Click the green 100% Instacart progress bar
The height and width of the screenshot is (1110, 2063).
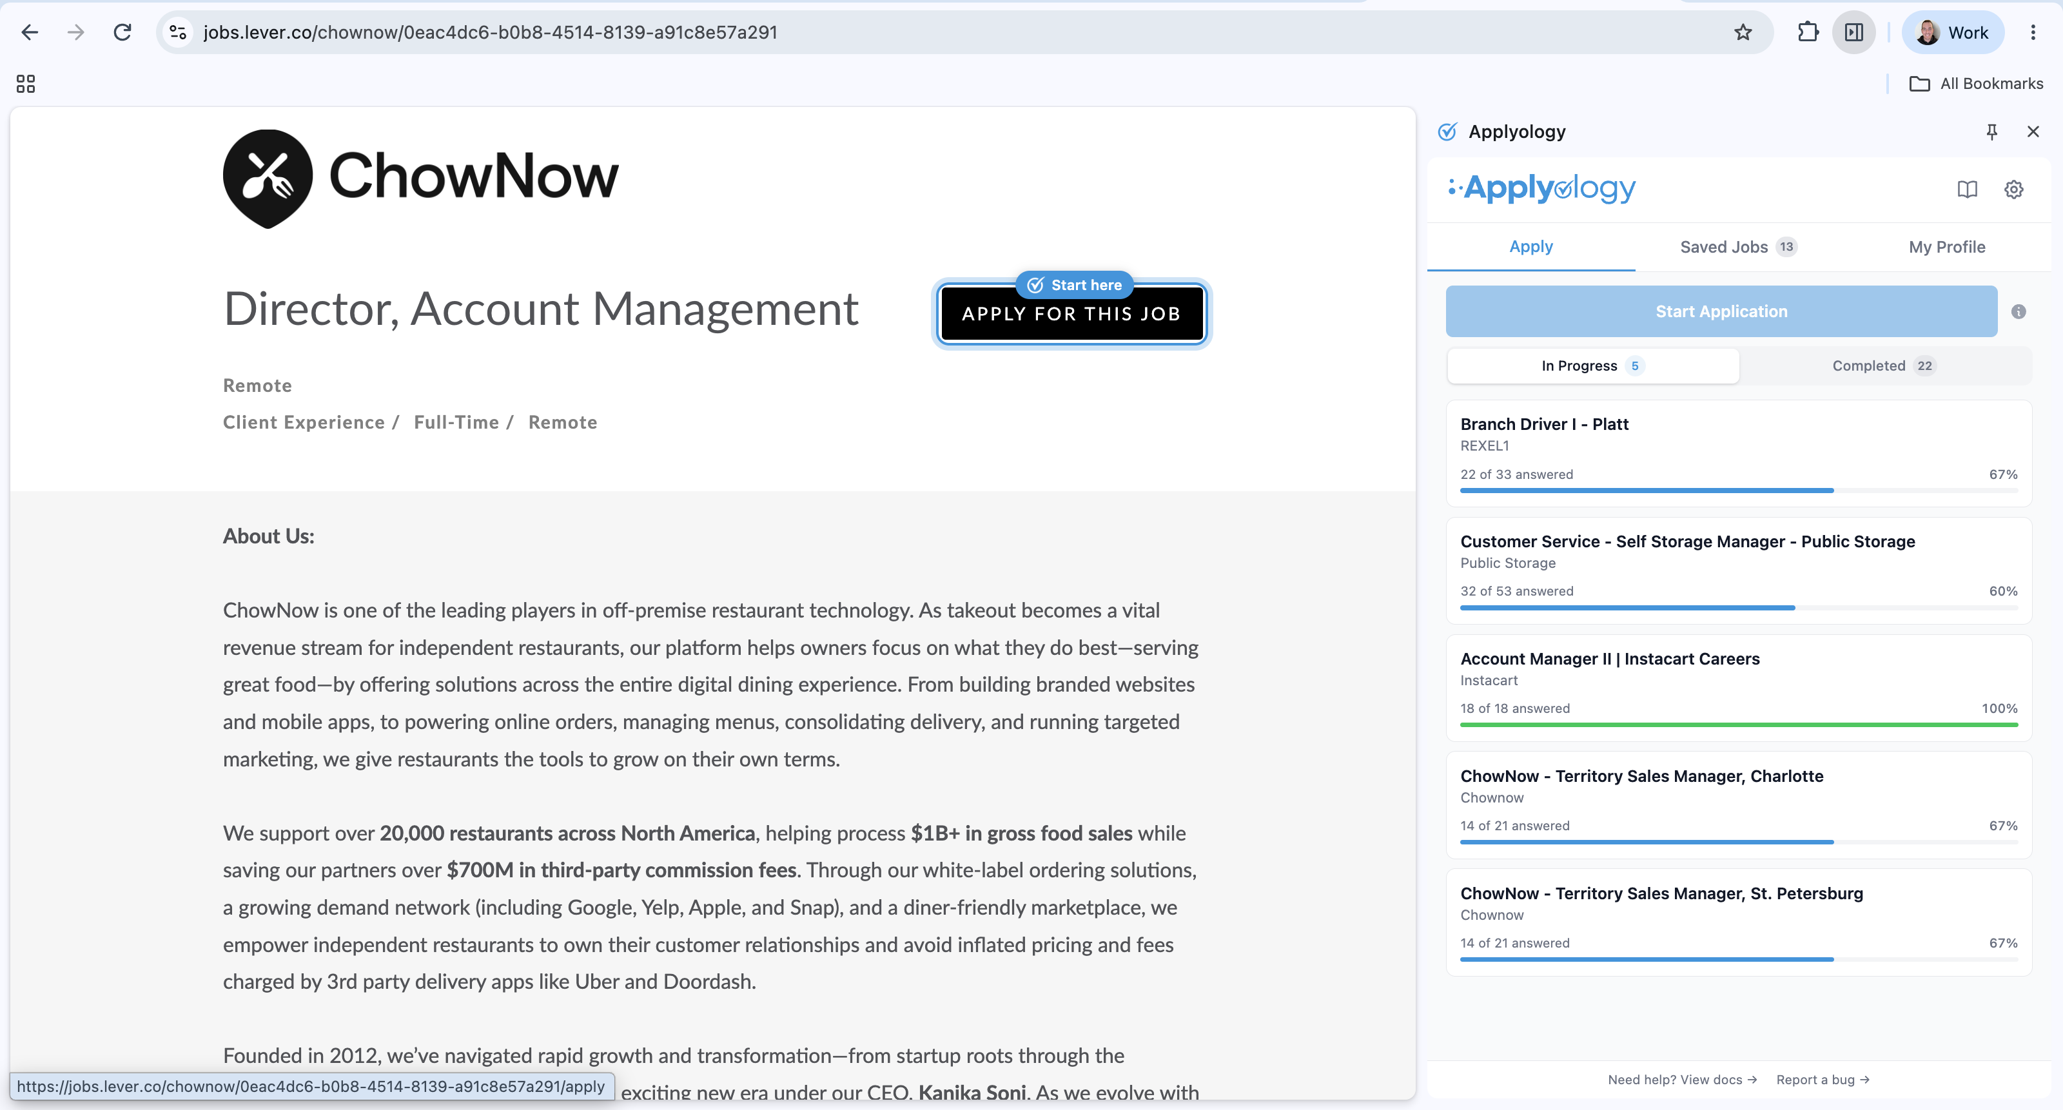click(1739, 725)
